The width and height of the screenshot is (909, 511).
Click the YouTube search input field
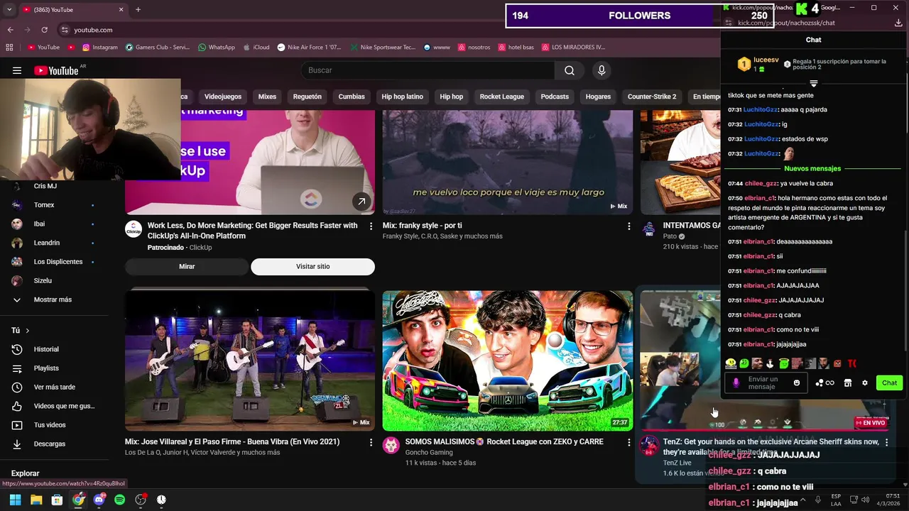pos(428,70)
